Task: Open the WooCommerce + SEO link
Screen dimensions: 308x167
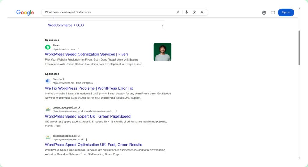Action: tap(66, 25)
